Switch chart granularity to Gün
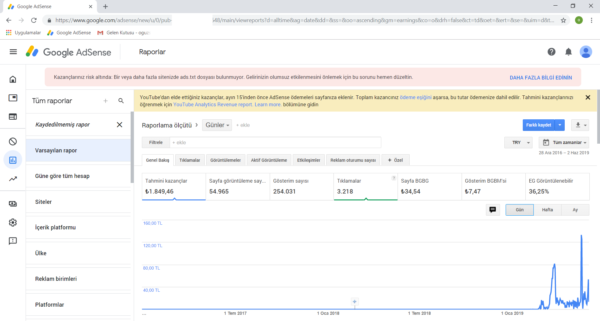The width and height of the screenshot is (600, 321). coord(519,210)
